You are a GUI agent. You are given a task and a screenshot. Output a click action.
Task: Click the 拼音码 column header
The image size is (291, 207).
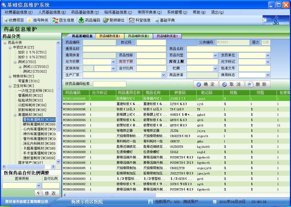(x=183, y=93)
